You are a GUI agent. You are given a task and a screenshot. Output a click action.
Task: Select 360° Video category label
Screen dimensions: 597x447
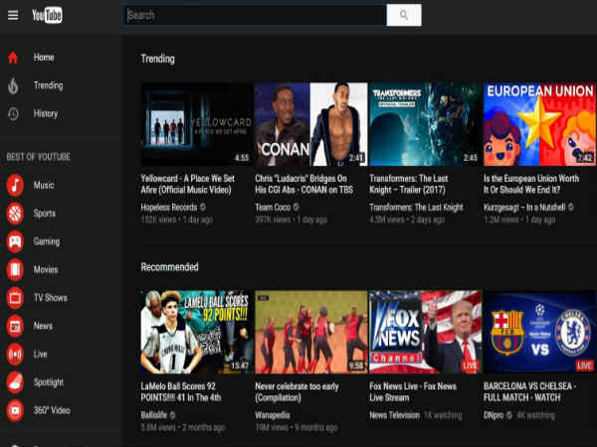[x=52, y=410]
